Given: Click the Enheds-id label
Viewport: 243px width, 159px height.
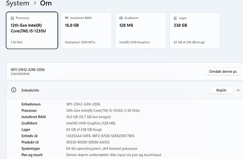Looking at the screenshot, I should coord(30,136).
